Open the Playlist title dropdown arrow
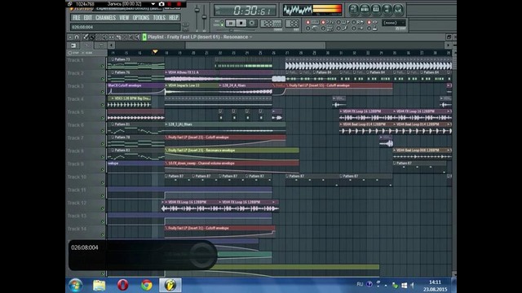Viewport: 522px width, 293px height. point(250,37)
